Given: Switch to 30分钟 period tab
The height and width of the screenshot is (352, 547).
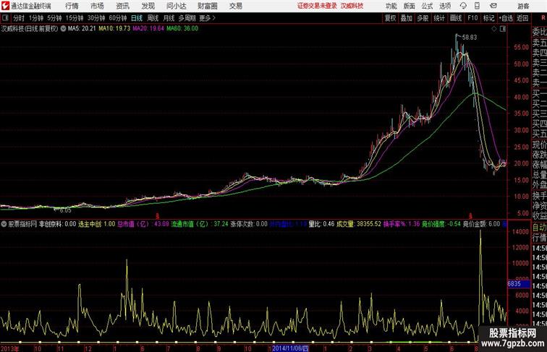Looking at the screenshot, I should [x=96, y=18].
